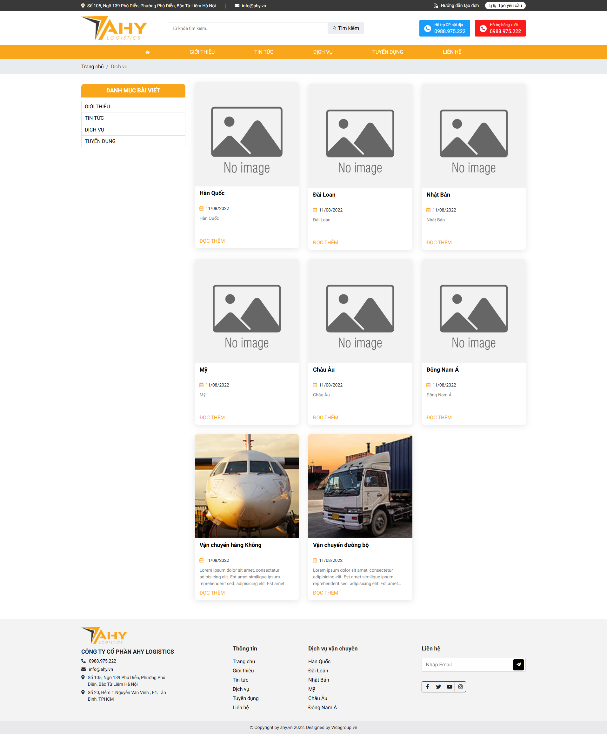
Task: Open the airplane cargo article thumbnail
Action: pos(246,486)
